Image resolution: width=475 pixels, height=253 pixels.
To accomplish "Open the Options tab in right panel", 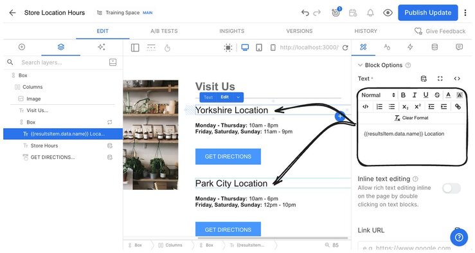I will (363, 47).
